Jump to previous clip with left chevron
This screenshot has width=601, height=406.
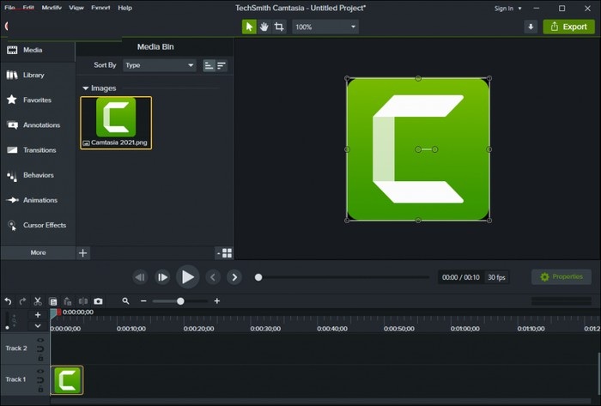point(213,277)
